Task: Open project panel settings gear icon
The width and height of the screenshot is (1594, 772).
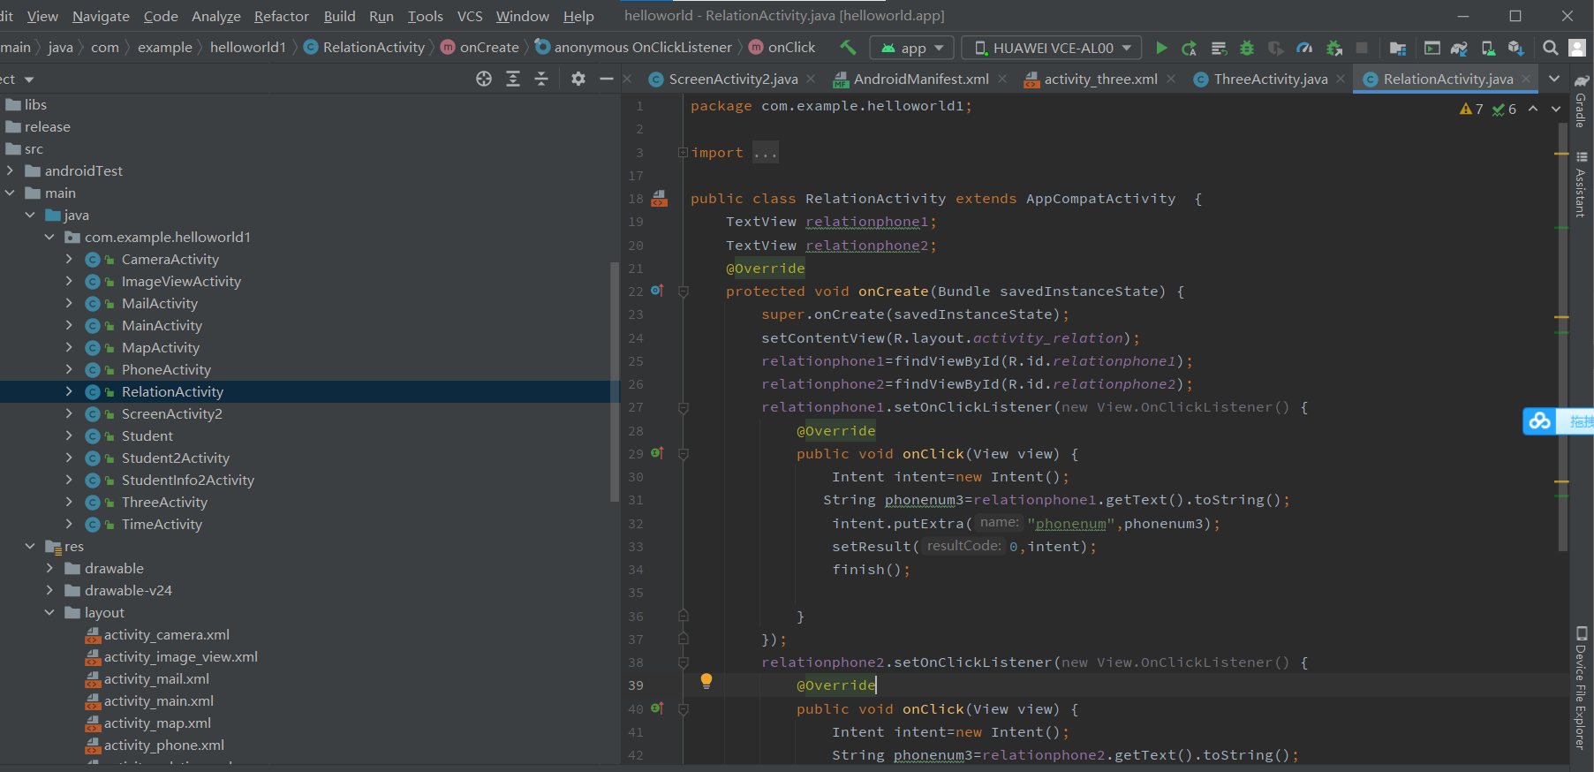Action: tap(578, 79)
